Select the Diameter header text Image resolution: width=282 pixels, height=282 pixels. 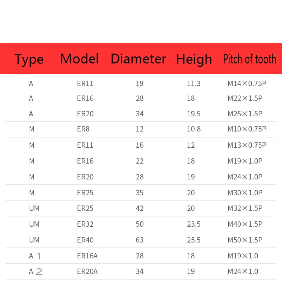pos(138,59)
